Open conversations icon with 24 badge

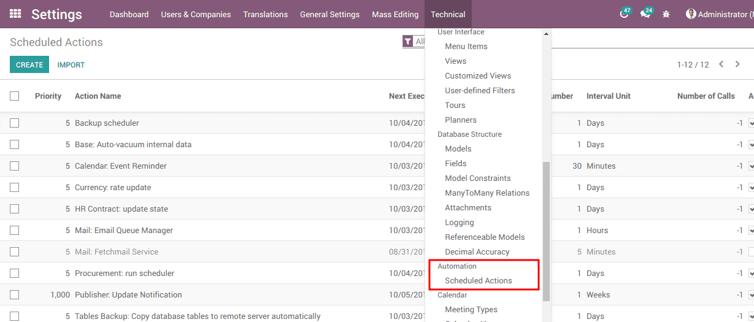[645, 14]
